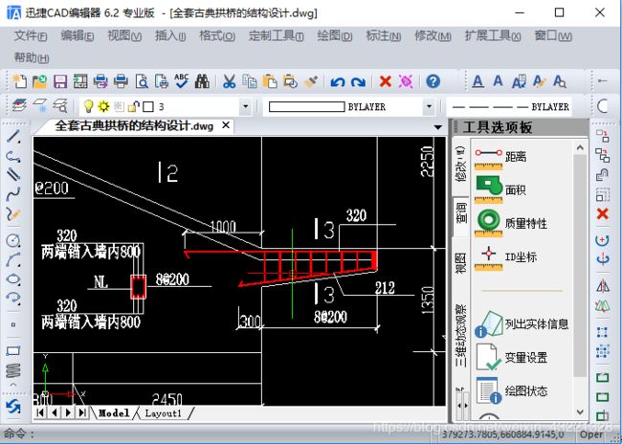Image resolution: width=622 pixels, height=444 pixels.
Task: Toggle layer lock padlock icon
Action: point(134,106)
